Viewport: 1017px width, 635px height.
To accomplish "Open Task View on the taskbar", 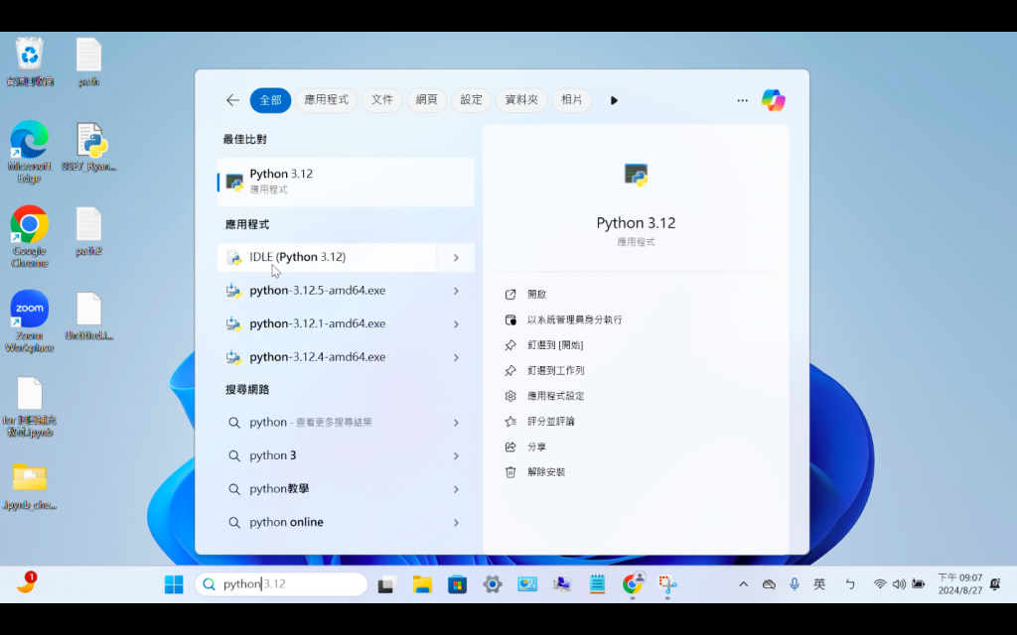I will point(386,584).
